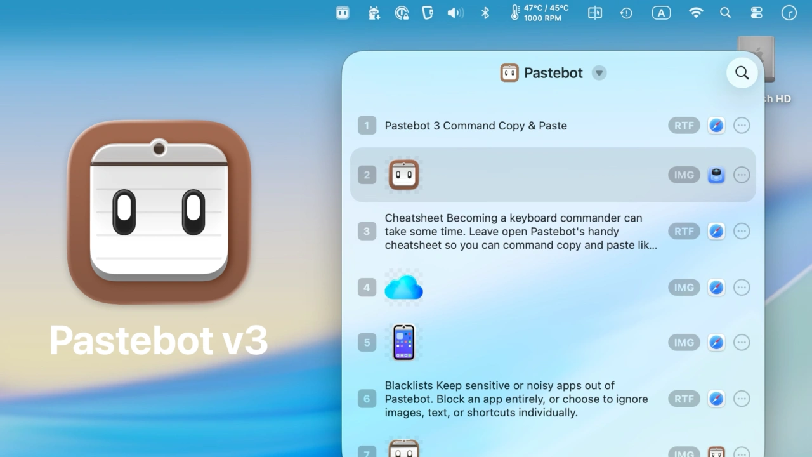Click the IMG badge on clipping 4
812x457 pixels.
684,288
